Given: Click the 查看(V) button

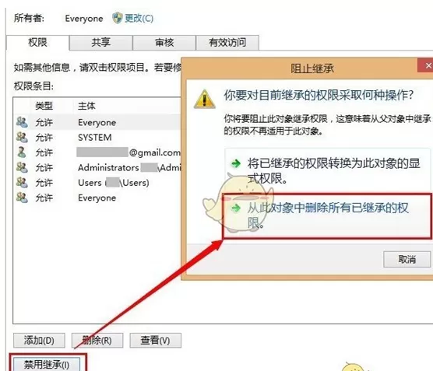Looking at the screenshot, I should pos(156,341).
